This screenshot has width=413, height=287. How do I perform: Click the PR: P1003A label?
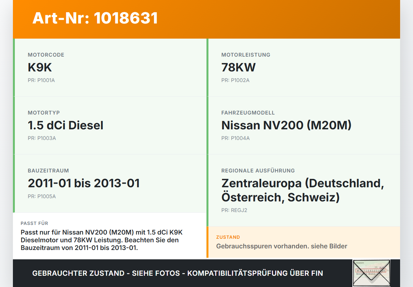(x=42, y=138)
